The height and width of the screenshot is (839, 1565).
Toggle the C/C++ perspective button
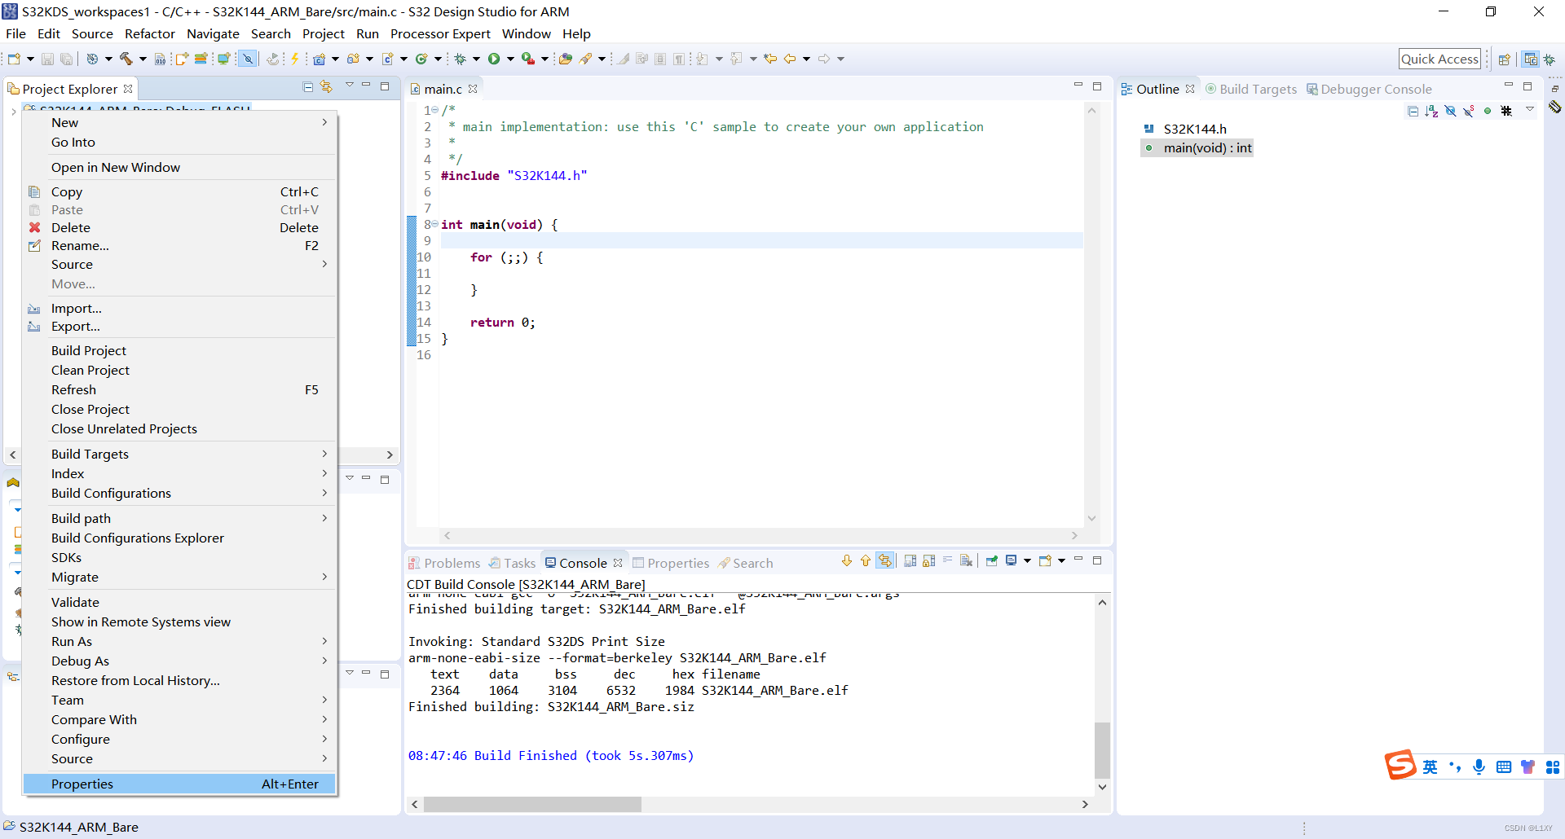click(x=1531, y=59)
